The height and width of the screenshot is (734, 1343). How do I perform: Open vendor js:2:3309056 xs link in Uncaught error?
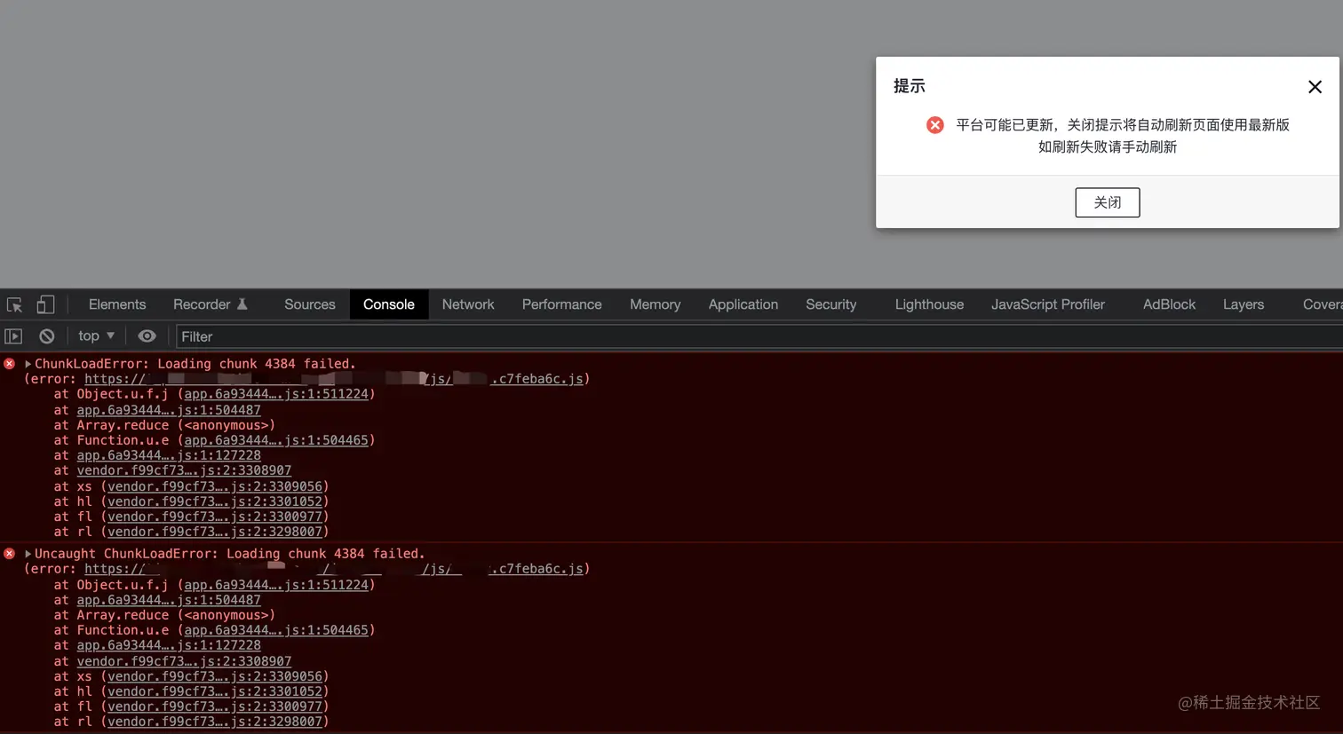[x=215, y=676]
